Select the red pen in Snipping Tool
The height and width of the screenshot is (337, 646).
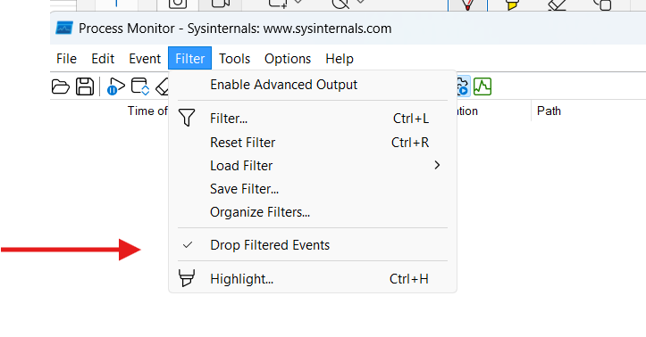(x=467, y=4)
